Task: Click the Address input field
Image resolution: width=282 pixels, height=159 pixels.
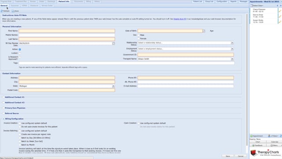Action: (67, 78)
